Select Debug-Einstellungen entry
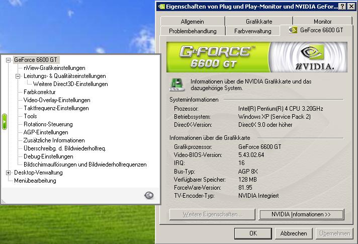 click(x=48, y=156)
